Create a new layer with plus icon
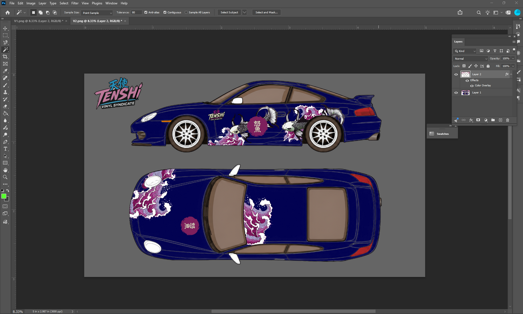The image size is (523, 314). 501,120
